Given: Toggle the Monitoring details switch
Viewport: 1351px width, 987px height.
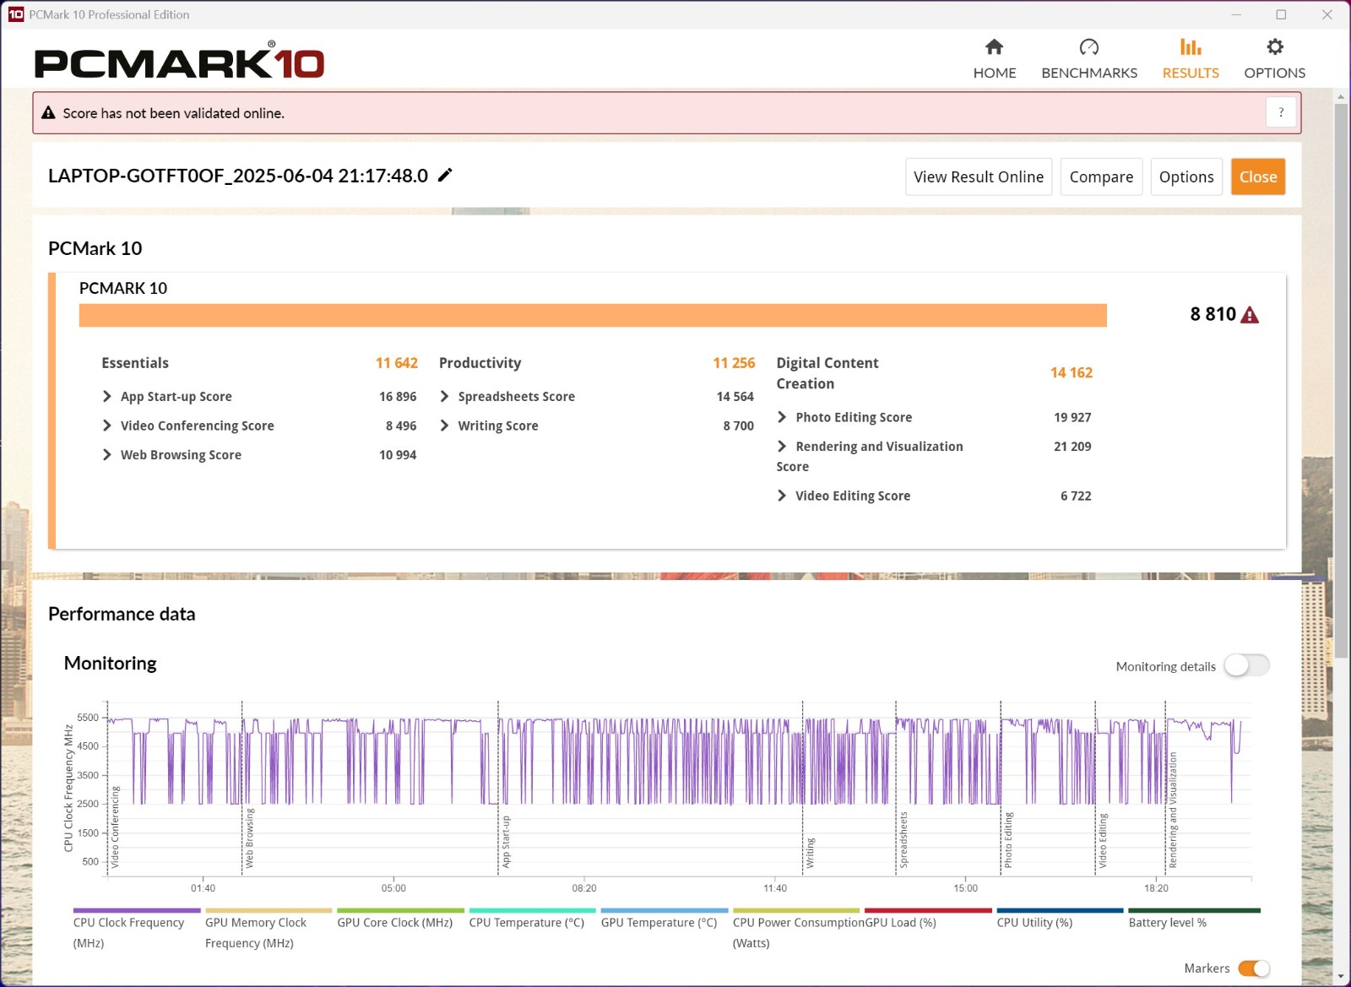Looking at the screenshot, I should 1246,665.
